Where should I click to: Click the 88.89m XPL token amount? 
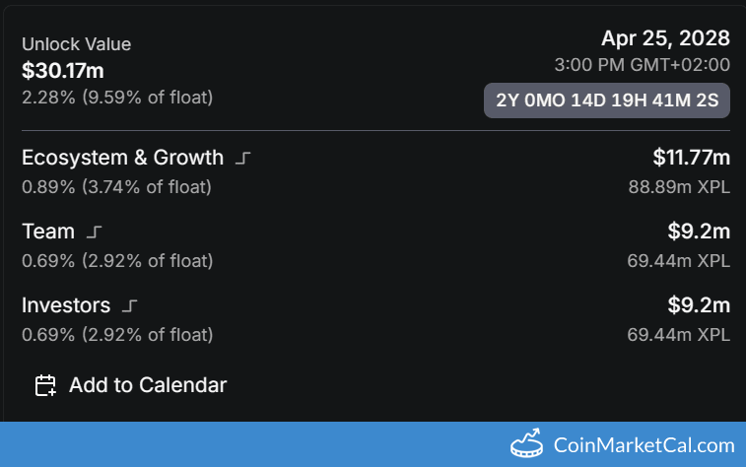click(x=679, y=186)
